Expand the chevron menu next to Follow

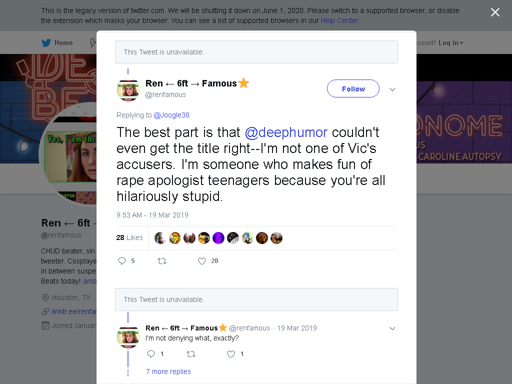pos(392,89)
